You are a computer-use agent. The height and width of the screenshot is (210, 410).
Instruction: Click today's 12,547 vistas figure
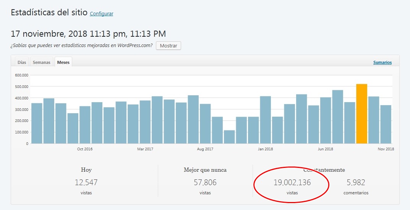[x=86, y=182]
